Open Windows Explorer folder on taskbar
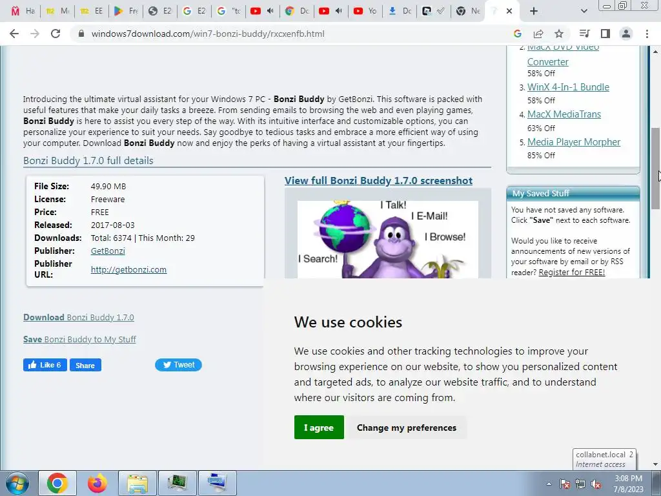 (x=137, y=483)
